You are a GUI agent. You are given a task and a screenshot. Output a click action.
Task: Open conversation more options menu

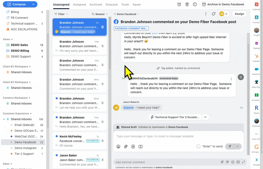point(206,14)
